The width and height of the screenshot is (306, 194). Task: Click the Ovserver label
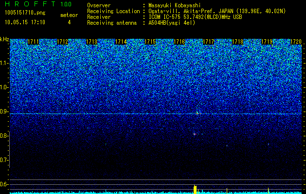pyautogui.click(x=99, y=5)
